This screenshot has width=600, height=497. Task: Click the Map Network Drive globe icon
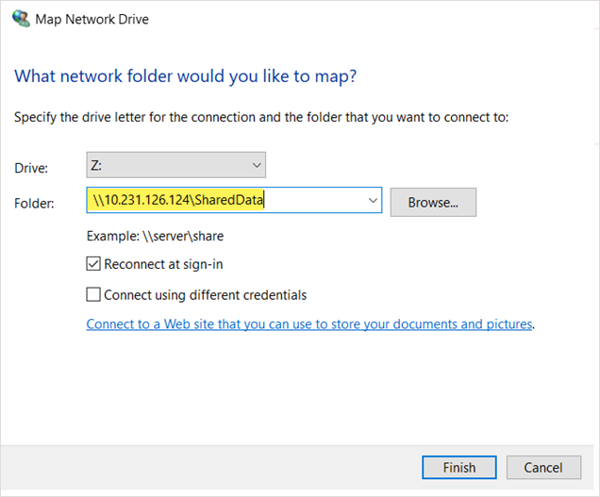21,18
